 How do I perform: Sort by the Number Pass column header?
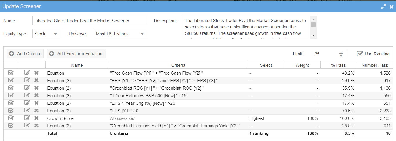click(375, 65)
